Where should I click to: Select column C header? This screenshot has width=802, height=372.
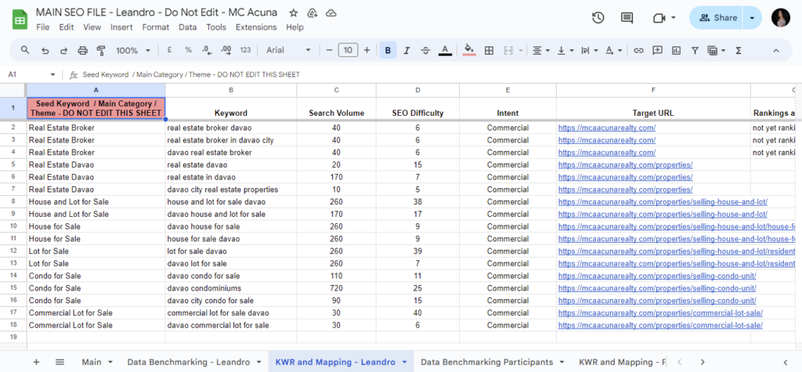336,90
